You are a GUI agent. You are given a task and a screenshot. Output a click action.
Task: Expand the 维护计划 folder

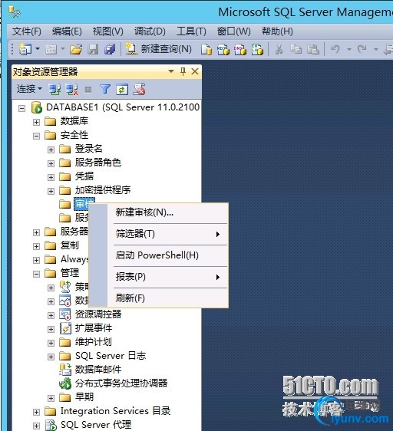[51, 343]
